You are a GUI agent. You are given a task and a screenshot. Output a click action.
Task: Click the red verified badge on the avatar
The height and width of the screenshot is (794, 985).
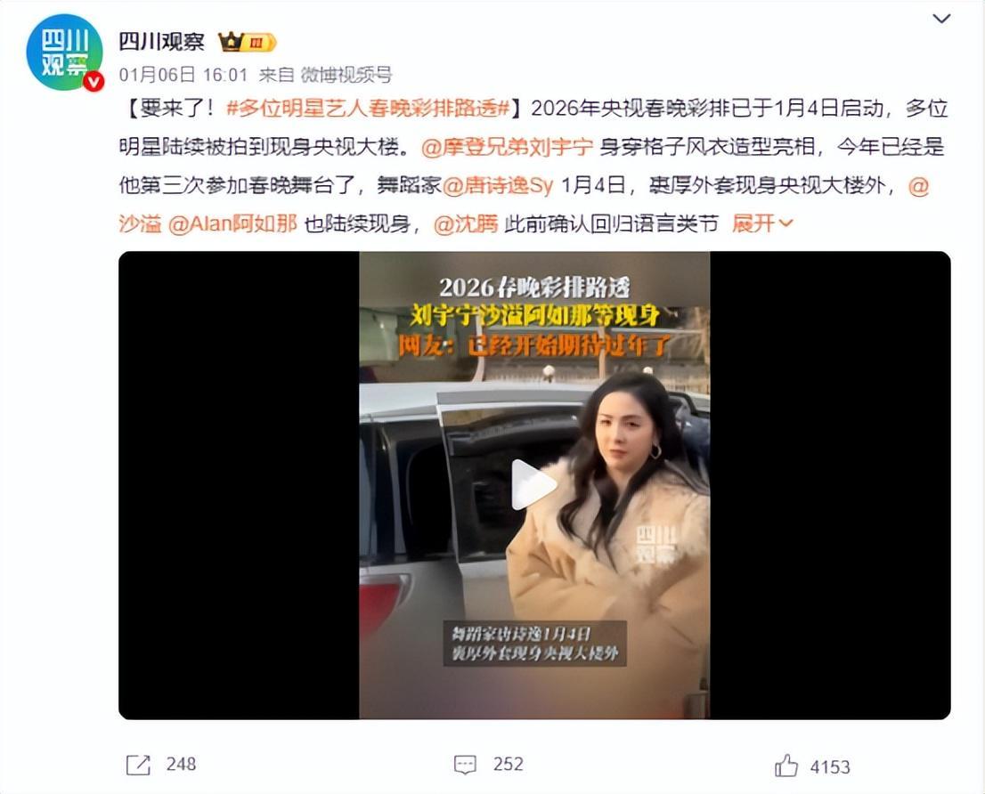94,82
